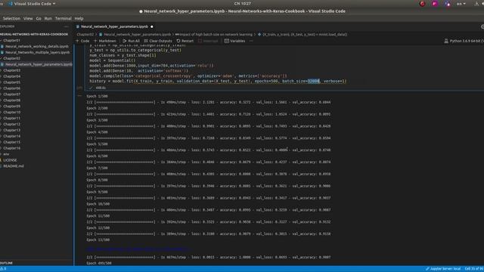Screen dimensions: 484x272
Task: Expand the Chapter04 folder
Action: coord(12,76)
